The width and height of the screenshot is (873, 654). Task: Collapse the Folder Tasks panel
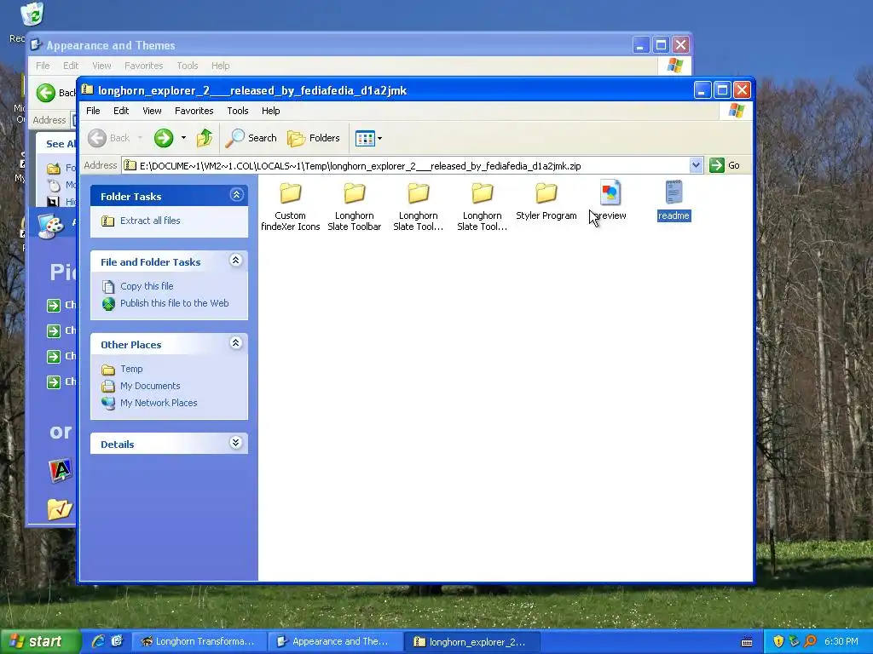click(x=236, y=195)
